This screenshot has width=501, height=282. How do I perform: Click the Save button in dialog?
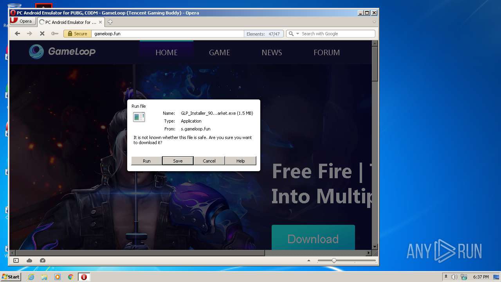[178, 161]
